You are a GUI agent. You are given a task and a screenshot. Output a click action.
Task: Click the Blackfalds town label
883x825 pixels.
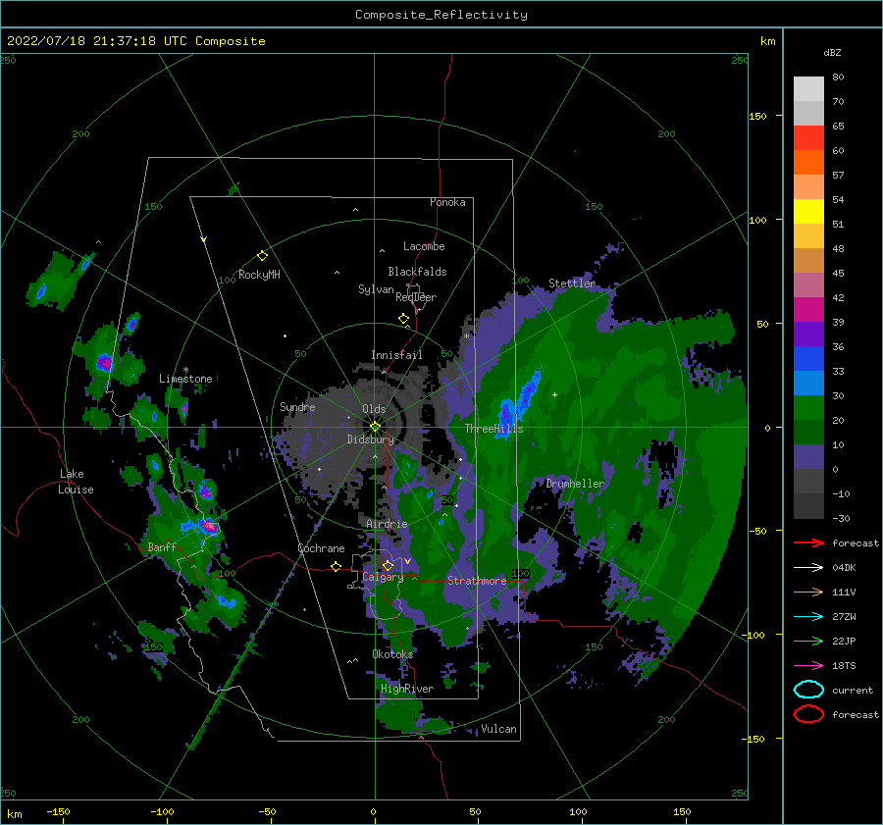(417, 272)
